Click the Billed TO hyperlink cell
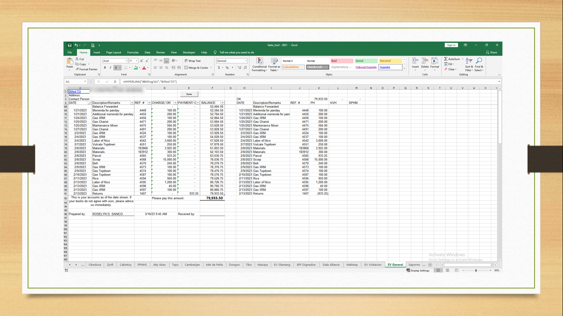Viewport: 563px width, 316px height. click(75, 91)
